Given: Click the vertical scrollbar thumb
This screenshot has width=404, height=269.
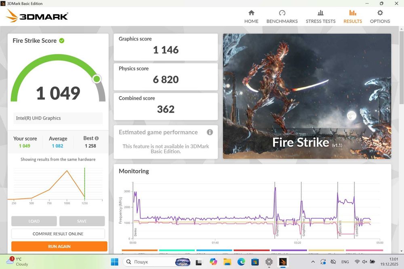Looking at the screenshot, I should tap(402, 67).
